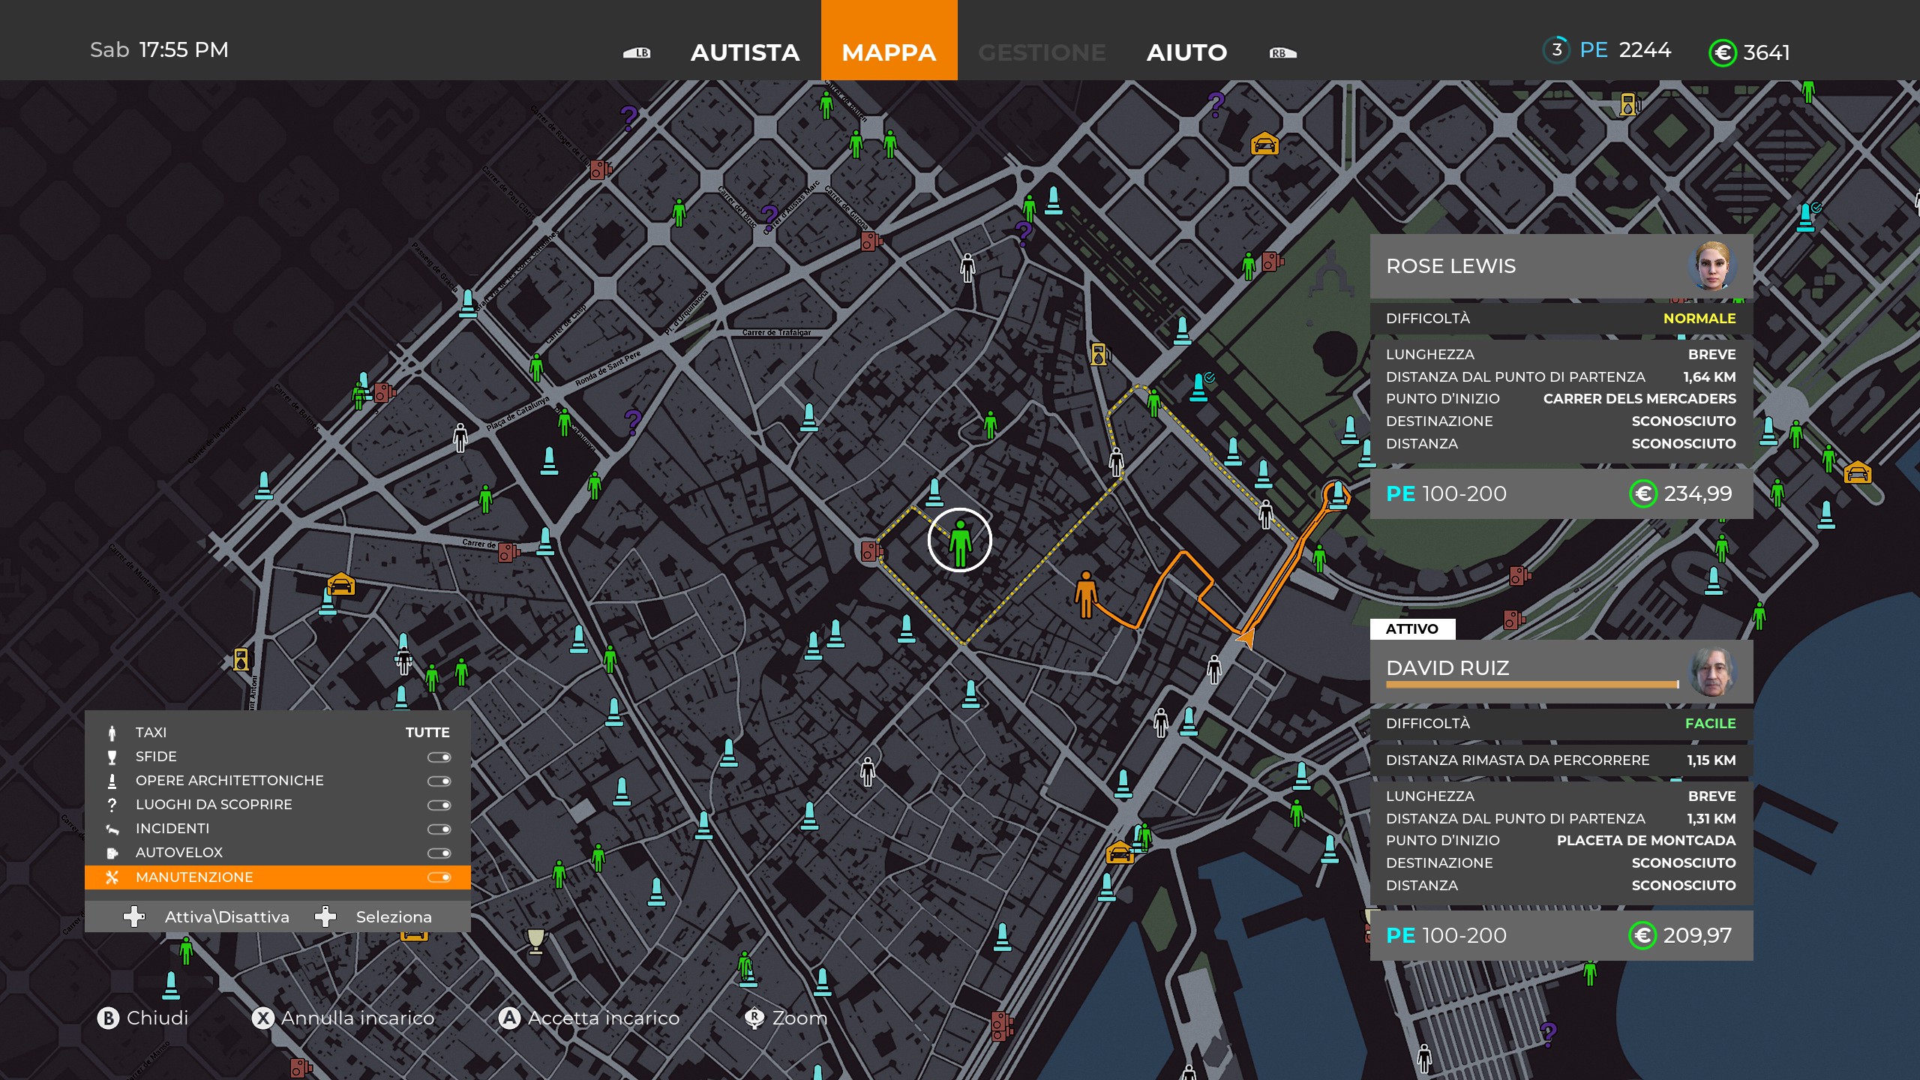
Task: Click the level 3 experience ring
Action: pyautogui.click(x=1556, y=50)
